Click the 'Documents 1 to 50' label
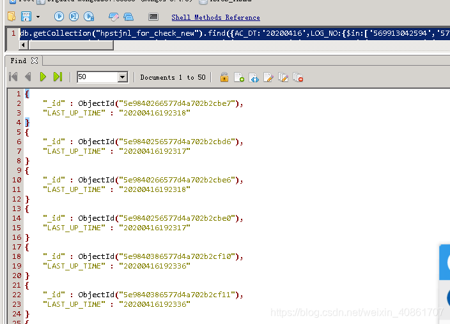 173,77
